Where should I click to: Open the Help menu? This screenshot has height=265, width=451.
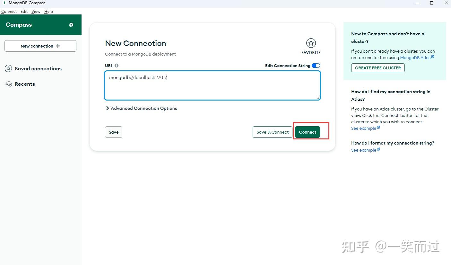48,11
